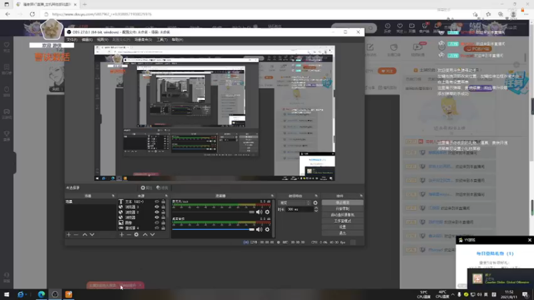Select the 场景 scene entry
The image size is (534, 300).
90,202
